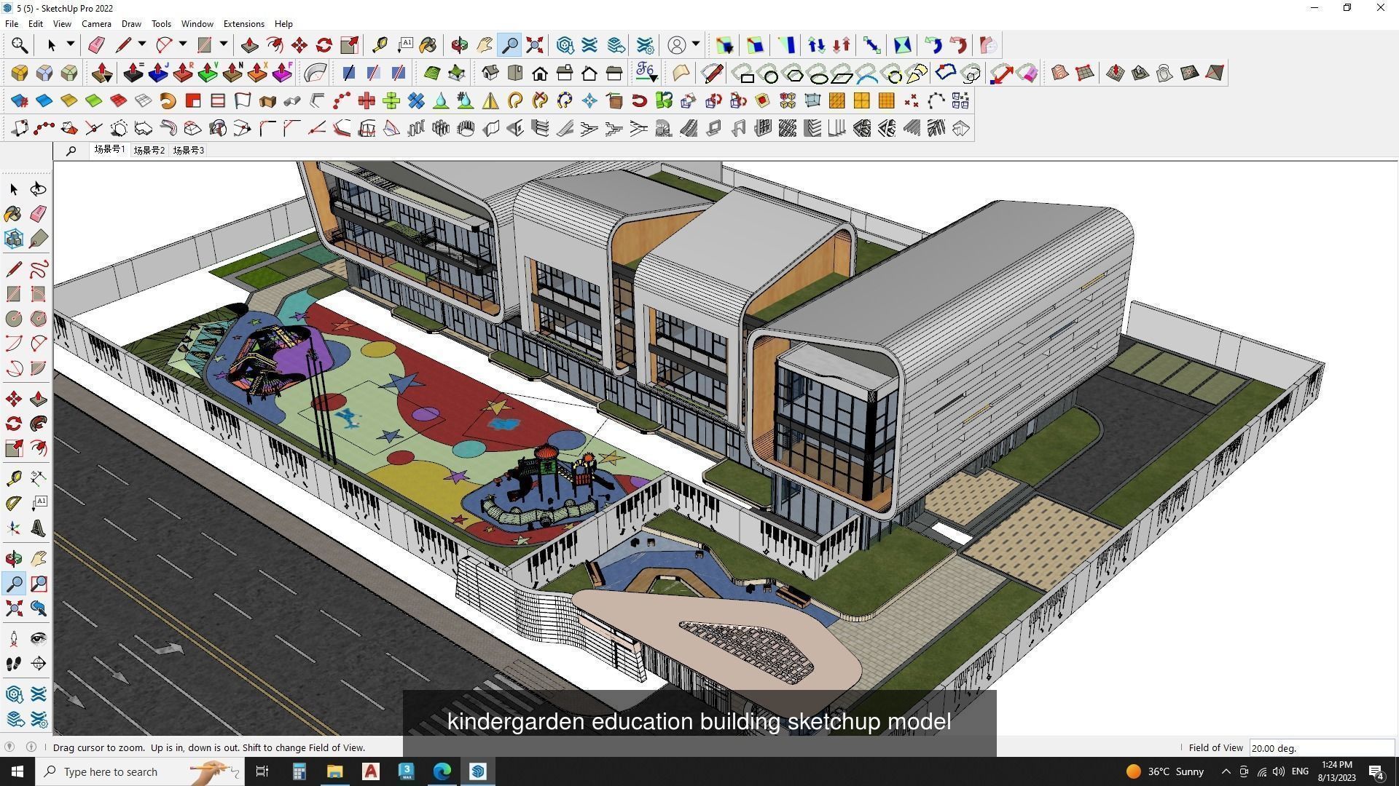Open File Explorer from taskbar
The height and width of the screenshot is (786, 1399).
pos(334,771)
